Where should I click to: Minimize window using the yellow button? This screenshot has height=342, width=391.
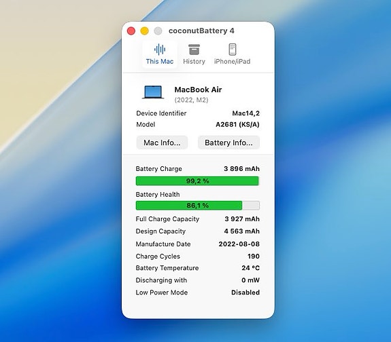145,31
